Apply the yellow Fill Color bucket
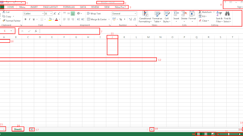Image resolution: width=243 pixels, height=136 pixels. click(x=50, y=19)
